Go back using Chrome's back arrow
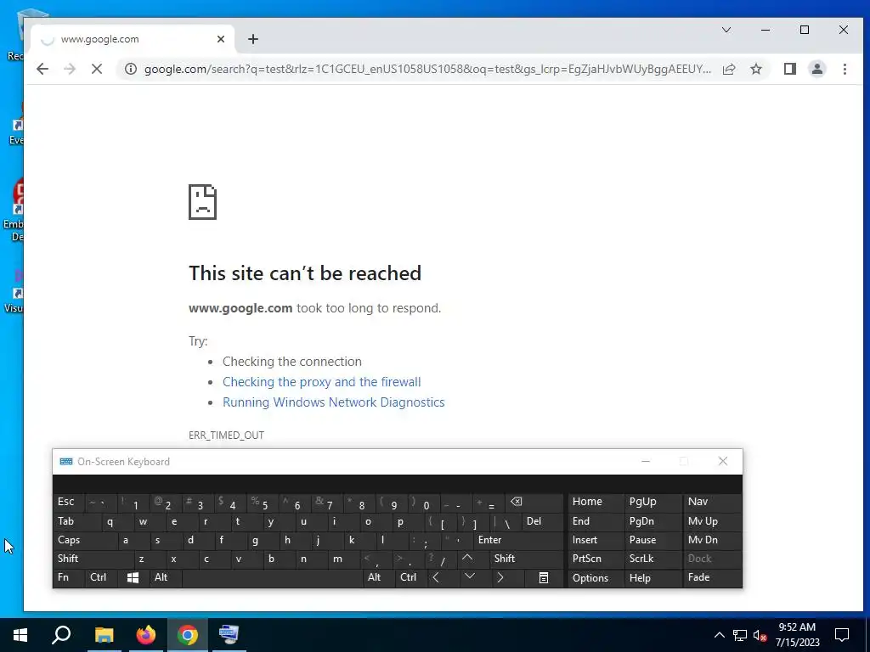Screen dimensions: 870x652 point(42,69)
